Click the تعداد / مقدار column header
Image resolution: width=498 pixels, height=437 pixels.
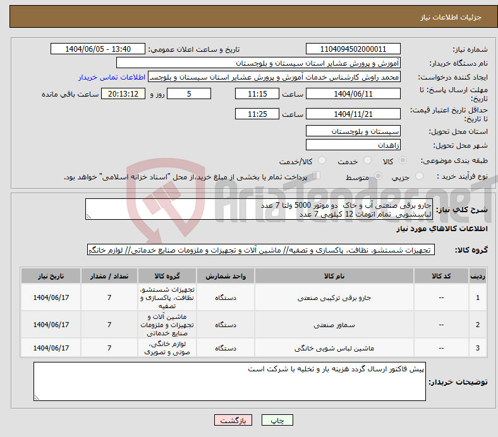pos(109,276)
